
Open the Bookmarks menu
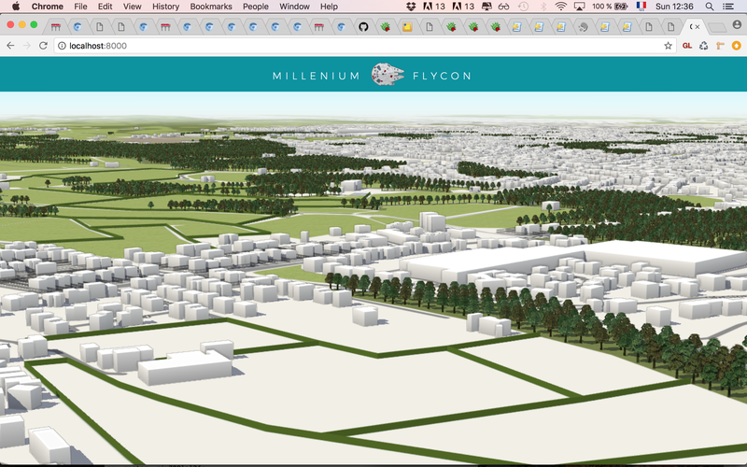210,7
